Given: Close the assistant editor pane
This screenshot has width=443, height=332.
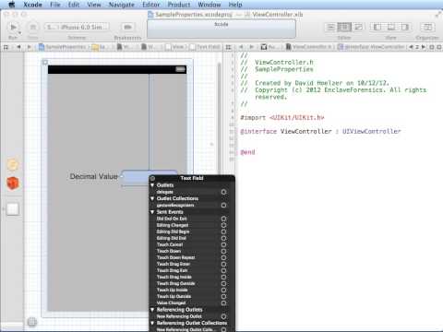Looking at the screenshot, I should pyautogui.click(x=439, y=47).
